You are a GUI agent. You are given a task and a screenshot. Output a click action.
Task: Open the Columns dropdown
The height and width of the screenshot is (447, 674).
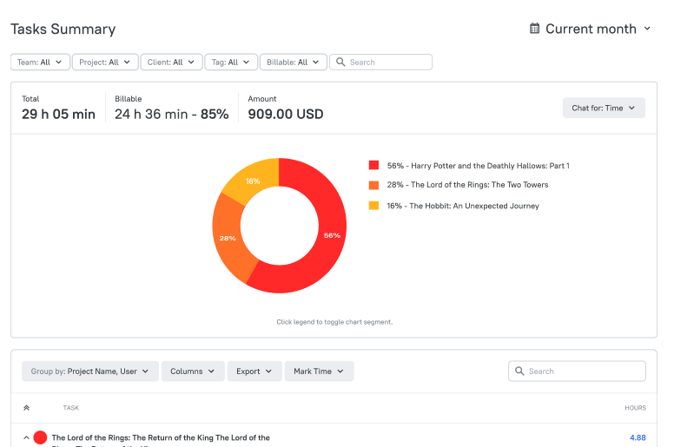pyautogui.click(x=193, y=371)
